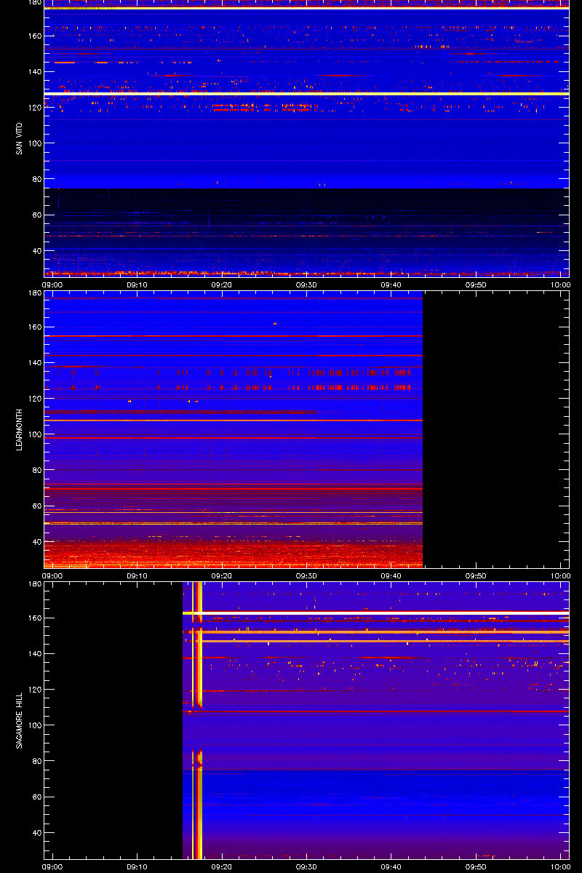Image resolution: width=582 pixels, height=873 pixels.
Task: Pick the 100 frequency tick on Sagamore Hill axis
Action: click(35, 725)
